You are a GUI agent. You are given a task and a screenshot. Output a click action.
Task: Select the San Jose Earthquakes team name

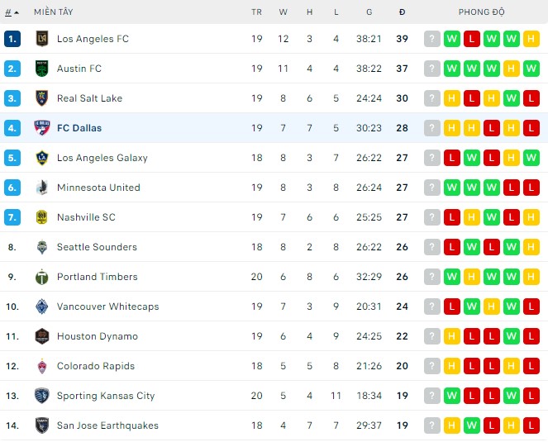tap(107, 425)
